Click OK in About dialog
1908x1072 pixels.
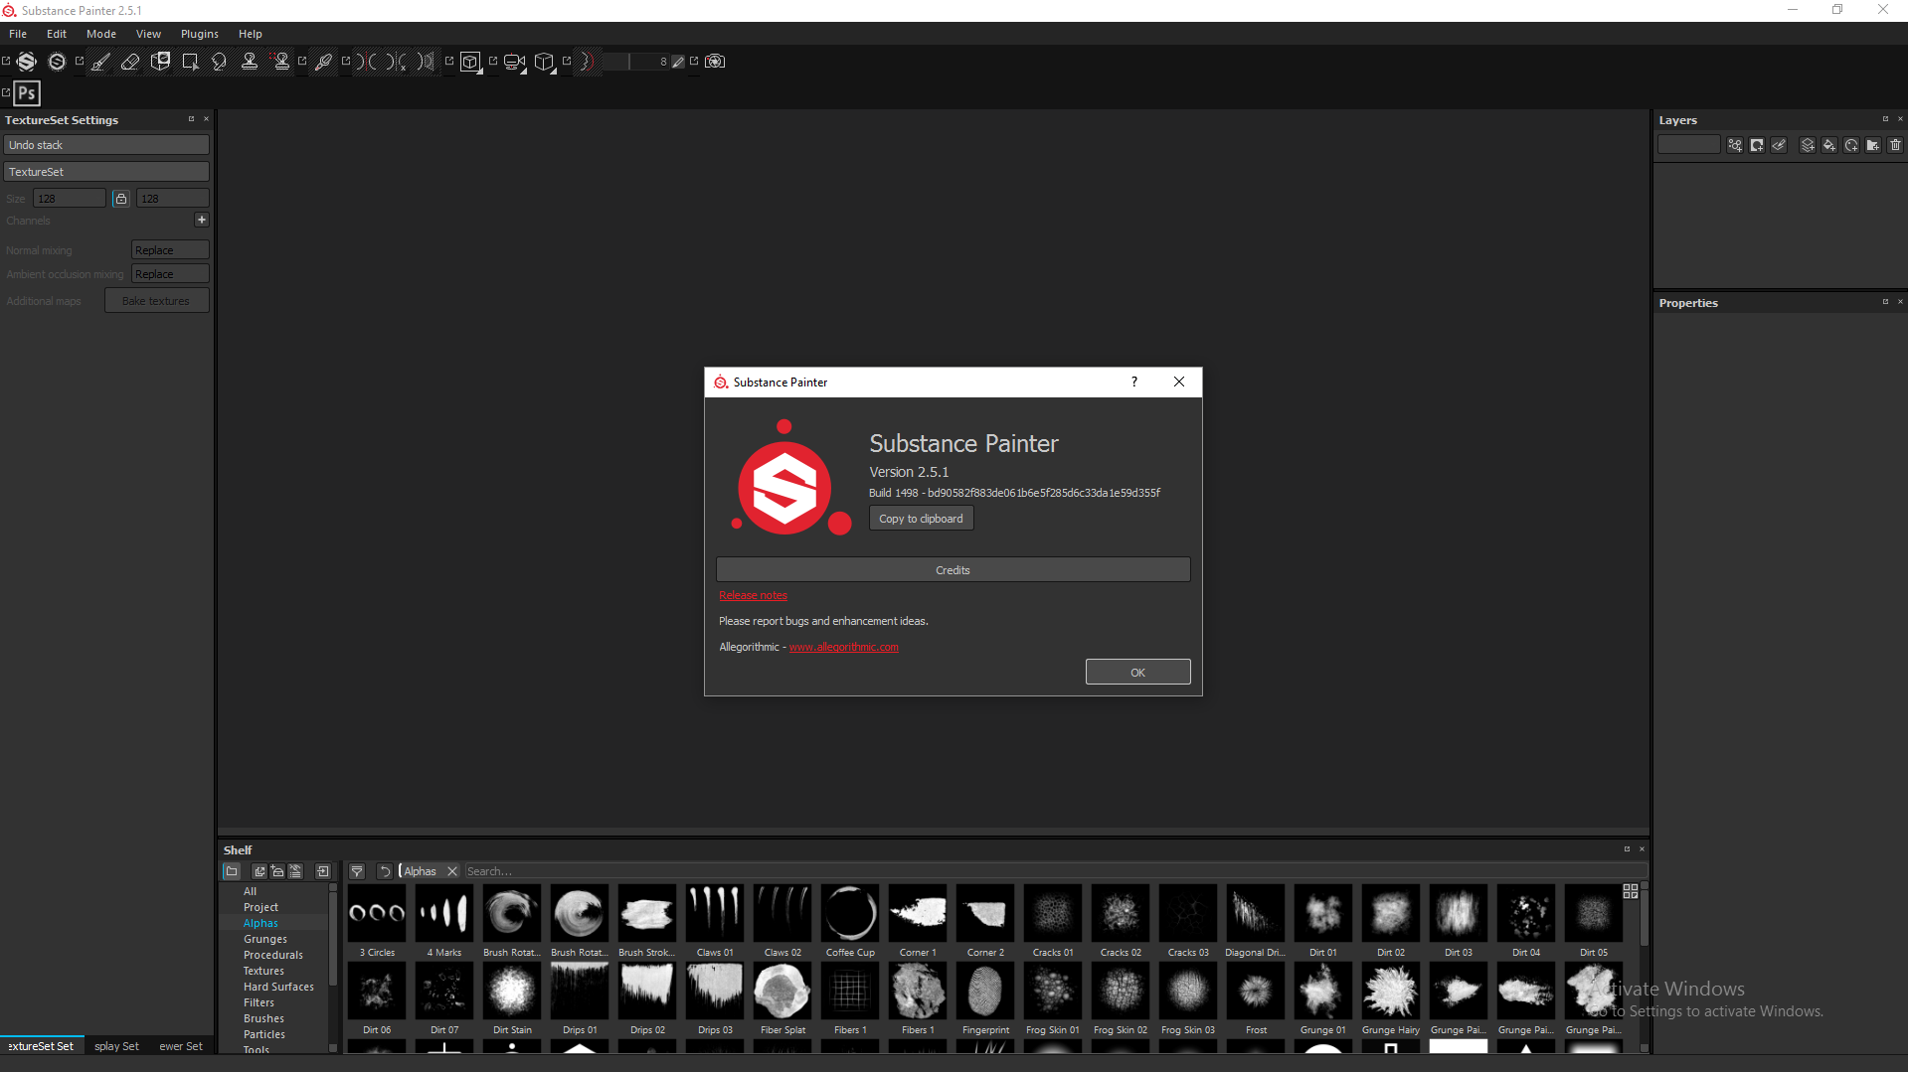click(1137, 673)
